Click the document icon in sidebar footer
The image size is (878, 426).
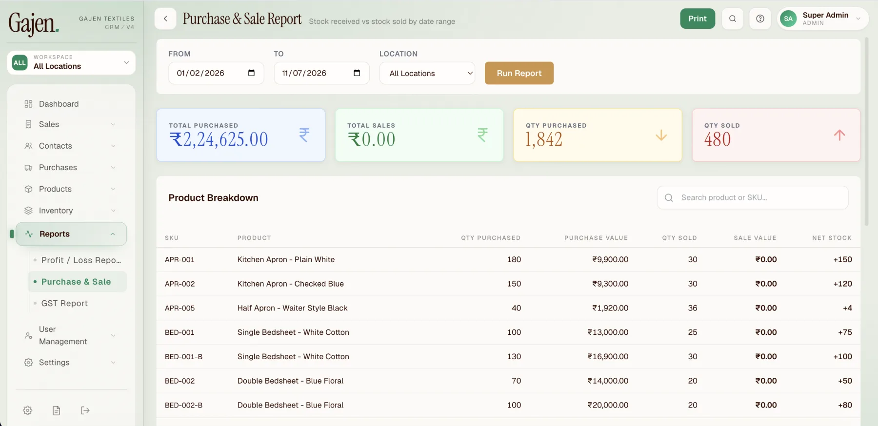57,410
